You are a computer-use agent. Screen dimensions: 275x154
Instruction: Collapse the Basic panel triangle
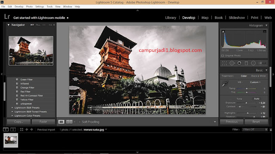coord(266,70)
